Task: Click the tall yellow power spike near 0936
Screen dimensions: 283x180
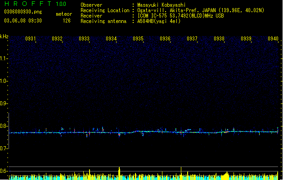Action: (181, 173)
